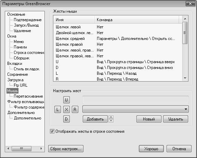Click the U gesture direction button

(x=66, y=100)
